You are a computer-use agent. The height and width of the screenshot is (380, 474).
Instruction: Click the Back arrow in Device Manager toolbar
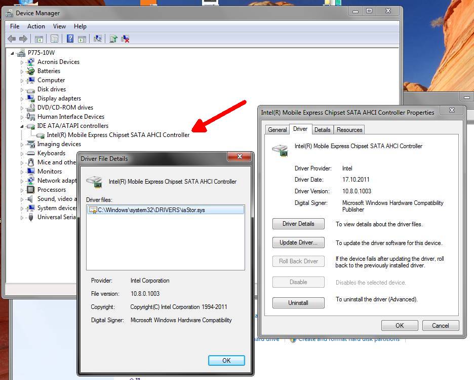(12, 39)
